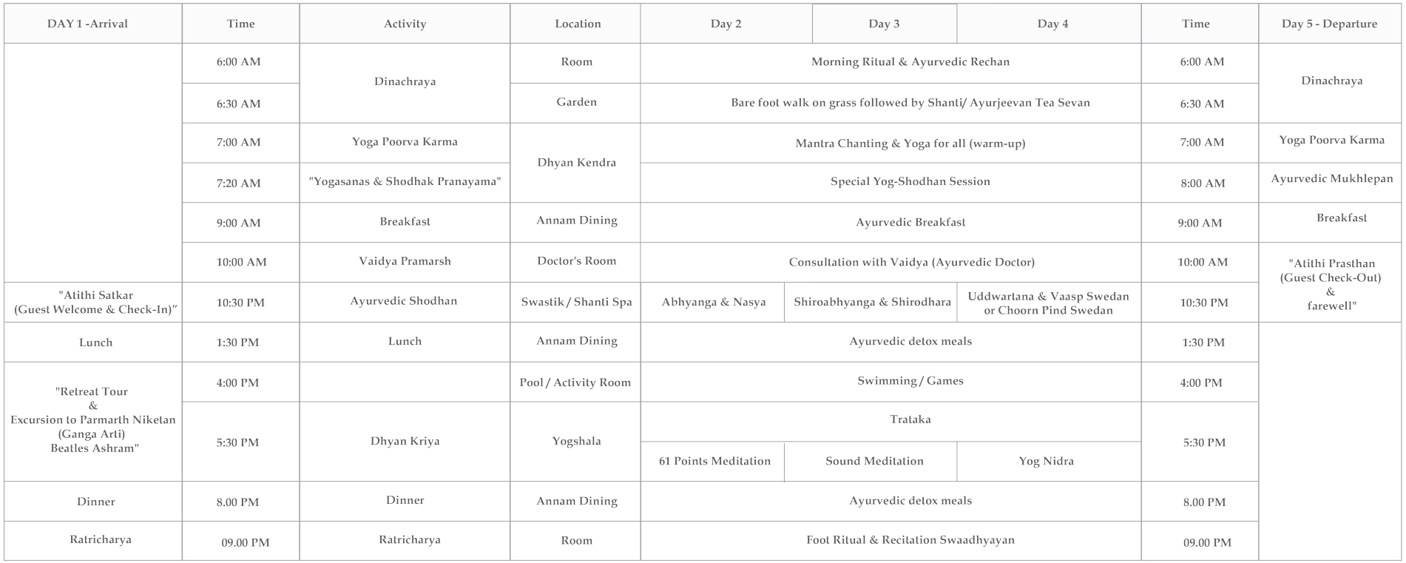
Task: Select the Udhwartana & Vaasp Swedan cell
Action: (1048, 303)
